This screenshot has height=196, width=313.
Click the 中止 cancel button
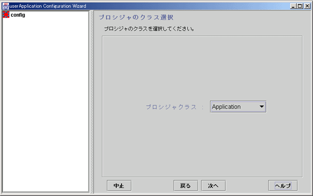click(119, 186)
